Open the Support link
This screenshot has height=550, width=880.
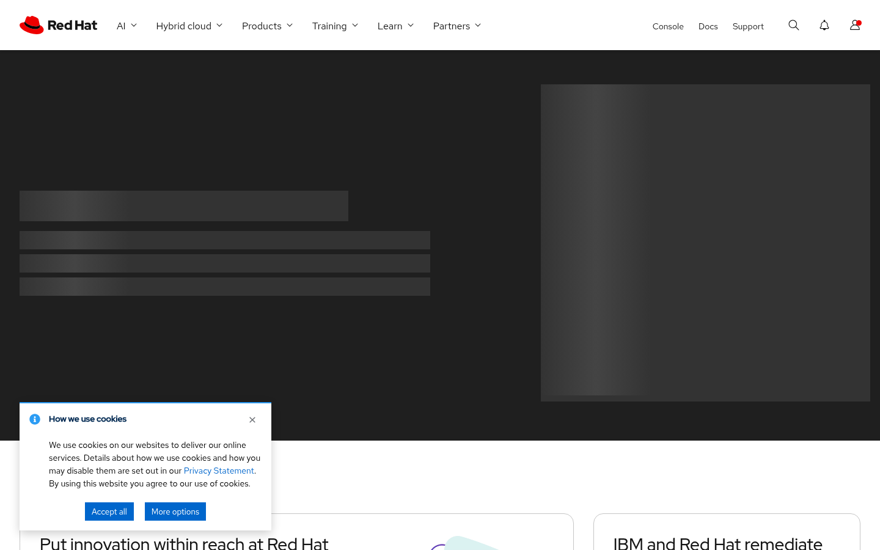pos(748,26)
